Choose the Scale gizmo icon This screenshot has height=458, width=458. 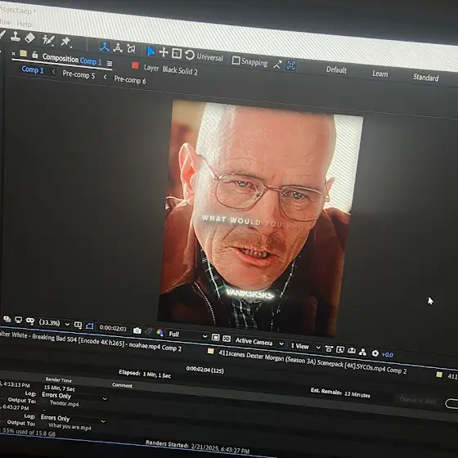click(x=177, y=53)
